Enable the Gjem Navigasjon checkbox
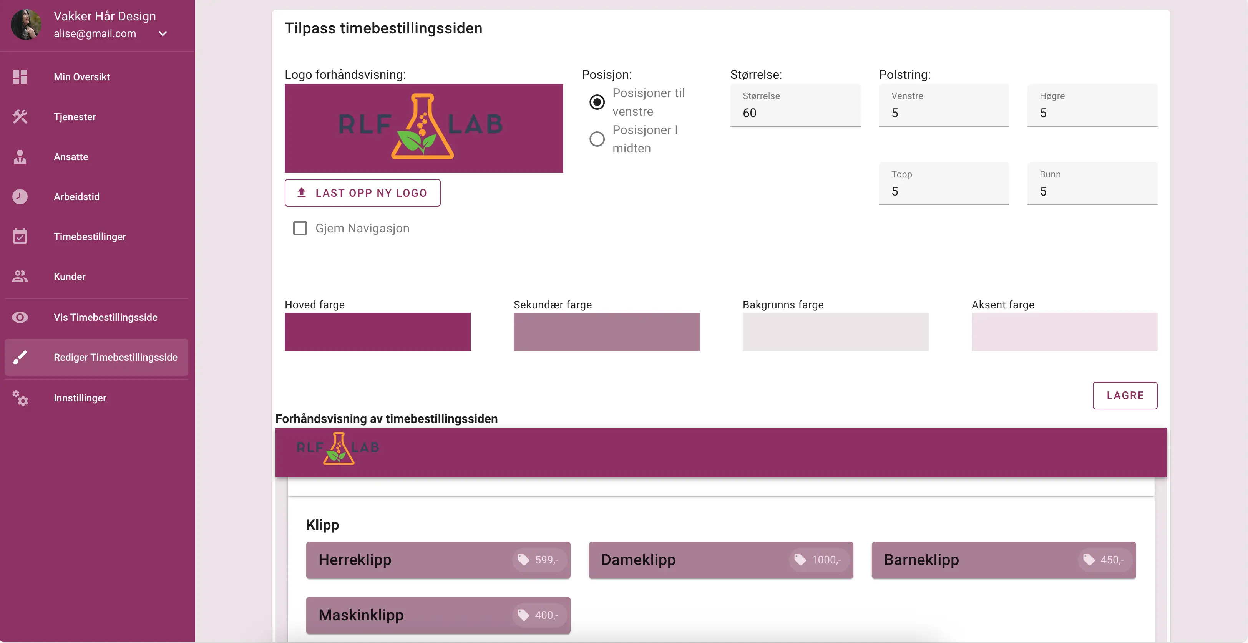Viewport: 1248px width, 643px height. pos(300,228)
